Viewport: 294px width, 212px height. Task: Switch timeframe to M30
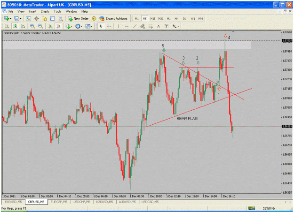coord(161,18)
